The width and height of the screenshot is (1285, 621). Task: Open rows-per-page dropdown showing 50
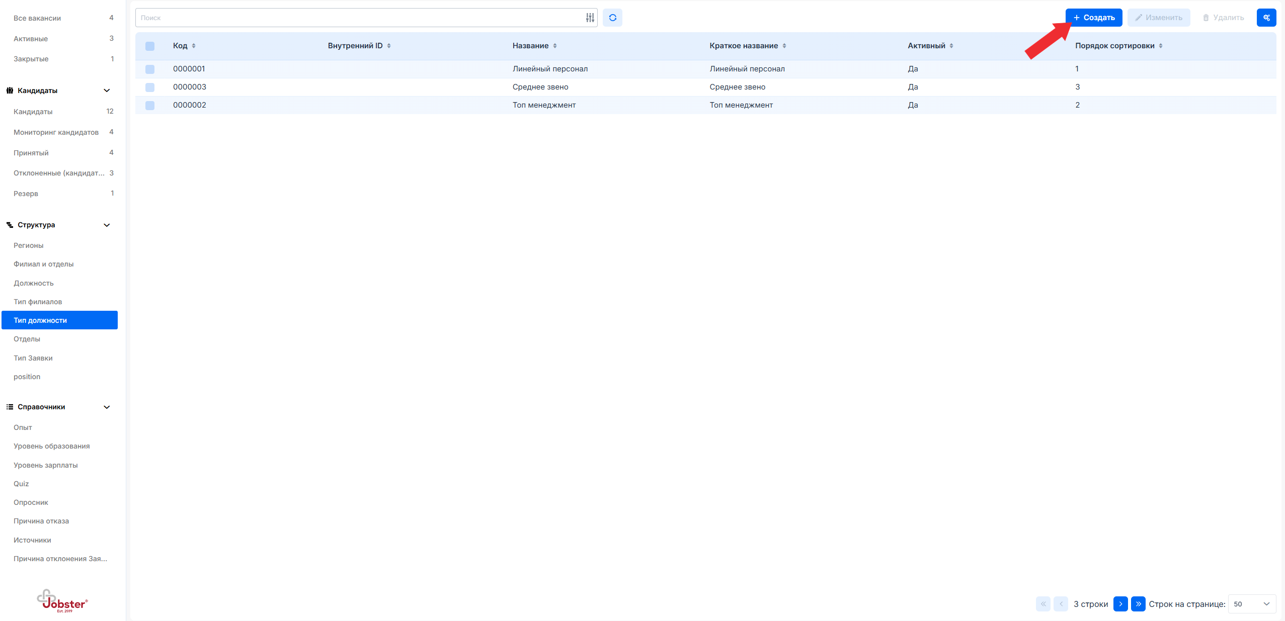tap(1251, 604)
